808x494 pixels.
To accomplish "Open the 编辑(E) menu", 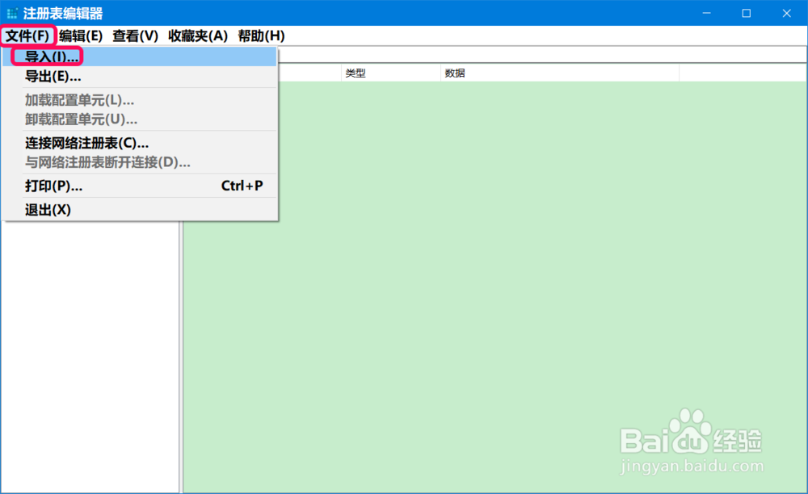I will (78, 36).
